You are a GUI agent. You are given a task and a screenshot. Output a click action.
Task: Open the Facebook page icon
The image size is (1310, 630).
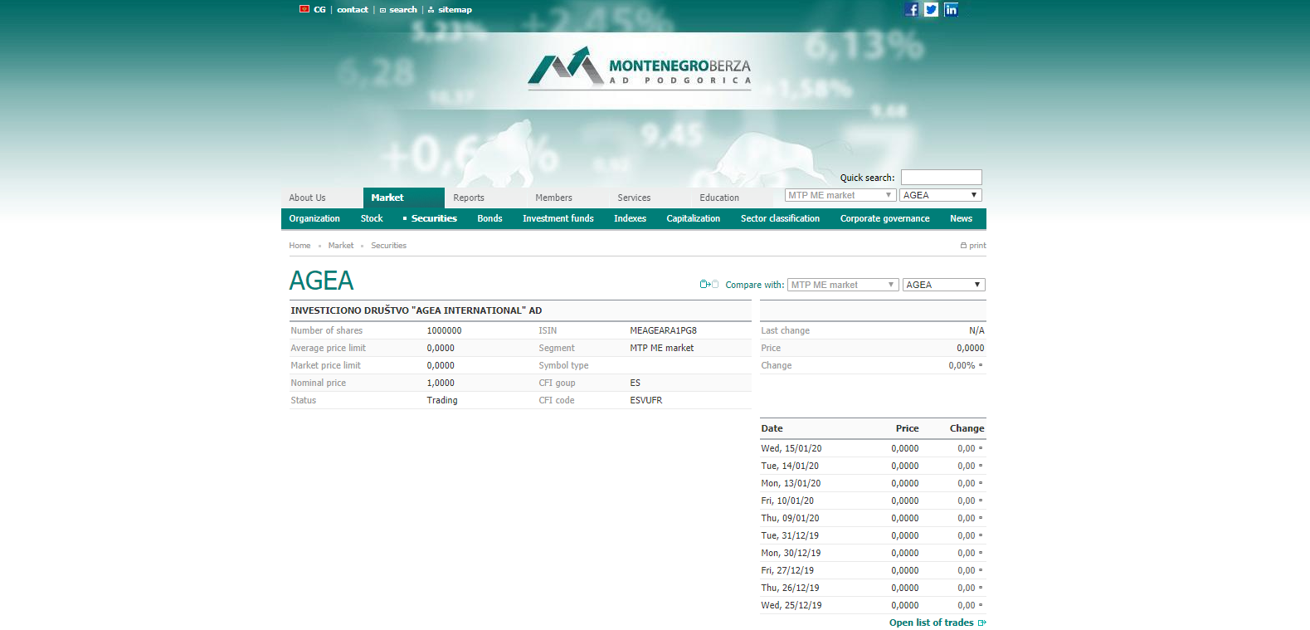pyautogui.click(x=911, y=10)
